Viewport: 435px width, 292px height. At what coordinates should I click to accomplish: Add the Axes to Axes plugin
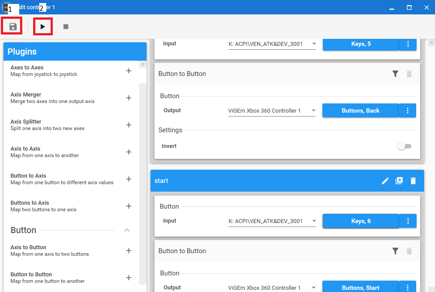[128, 71]
